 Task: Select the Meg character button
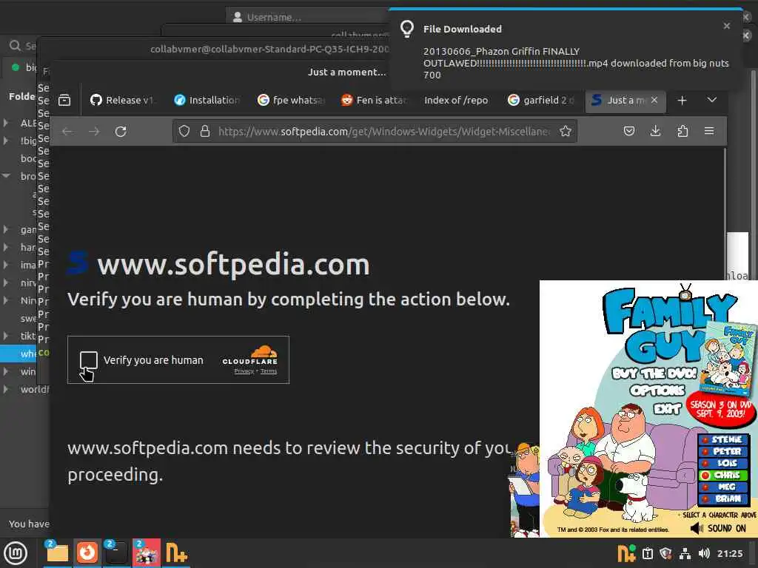click(724, 487)
